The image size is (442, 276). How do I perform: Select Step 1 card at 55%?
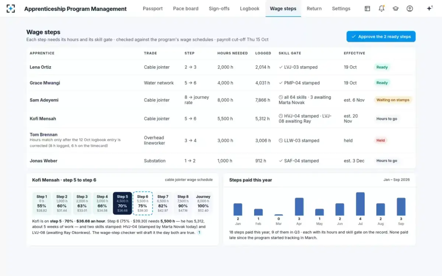42,204
